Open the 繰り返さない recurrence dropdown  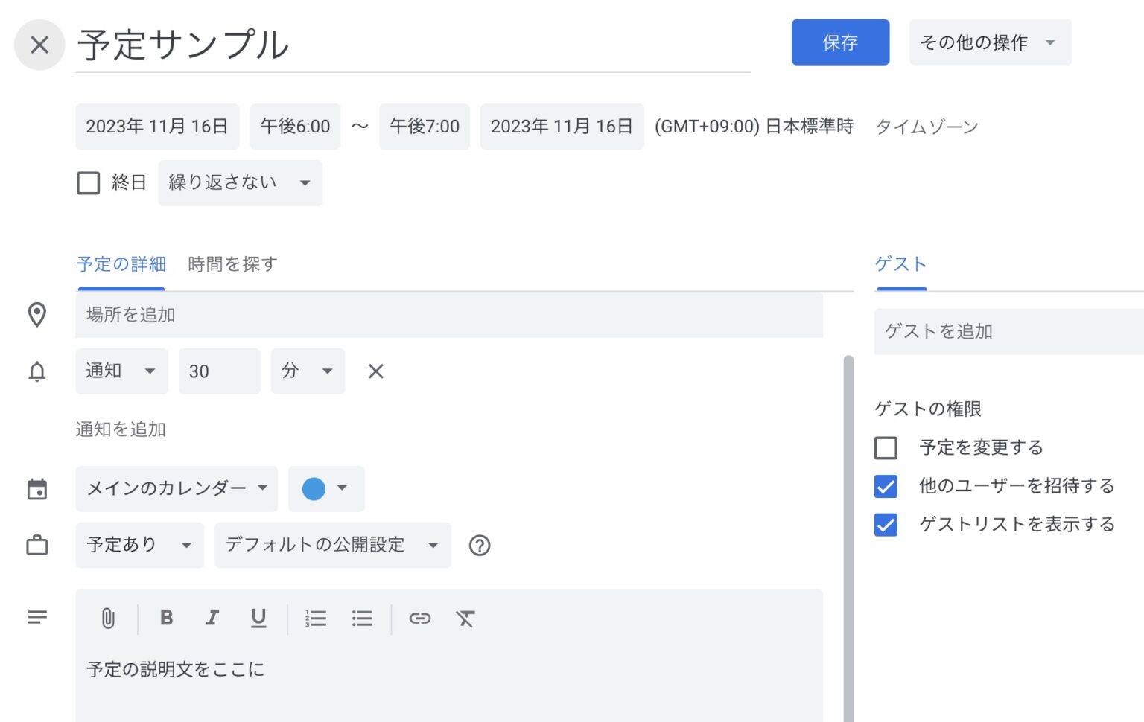click(x=240, y=182)
